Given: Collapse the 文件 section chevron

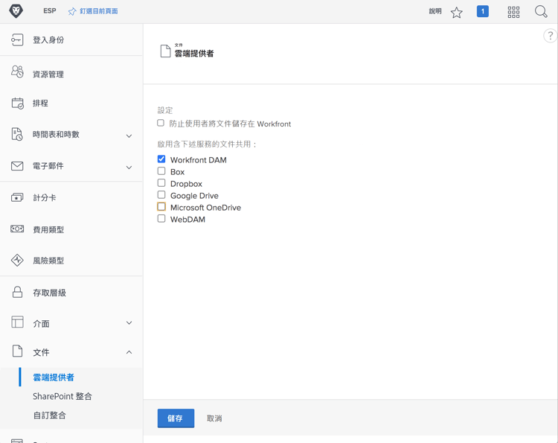Looking at the screenshot, I should tap(129, 352).
